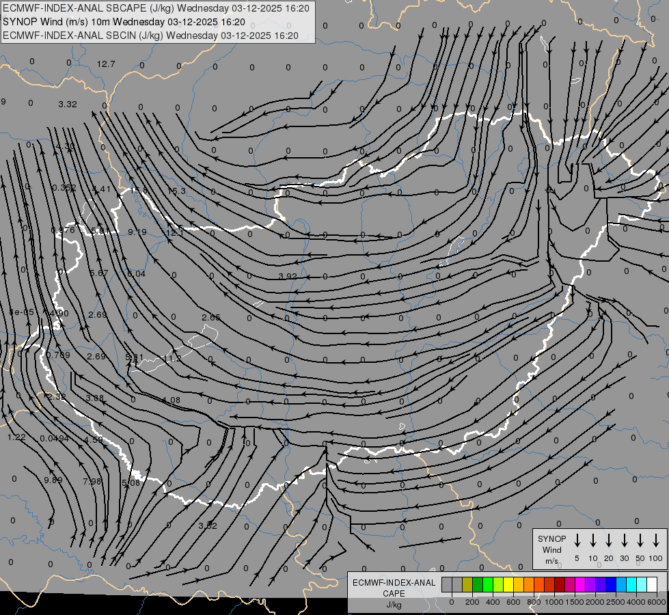Click the 4.08 value on the map

(x=171, y=400)
